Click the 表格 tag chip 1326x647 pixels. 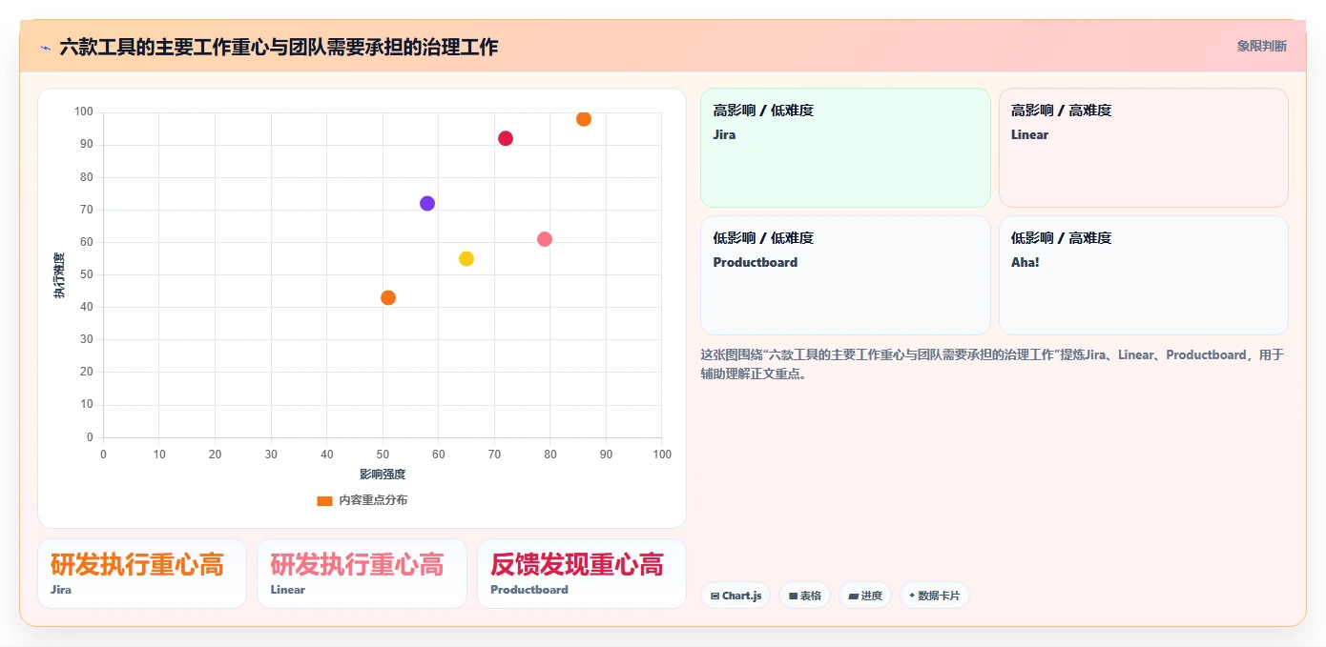click(x=804, y=596)
